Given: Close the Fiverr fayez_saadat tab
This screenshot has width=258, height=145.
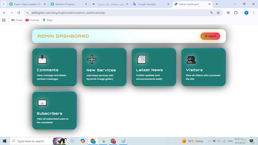Looking at the screenshot, I should tap(45, 4).
